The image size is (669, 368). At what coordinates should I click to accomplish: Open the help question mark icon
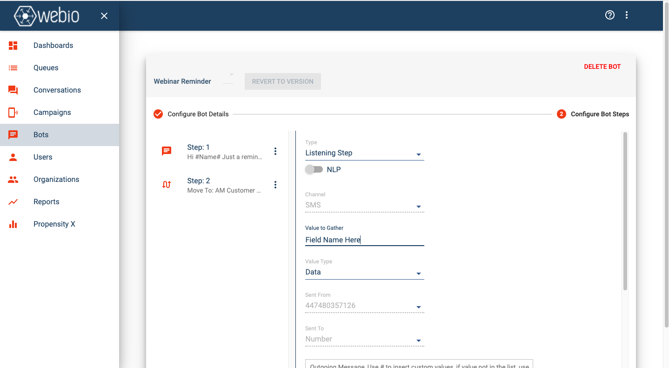pyautogui.click(x=609, y=15)
